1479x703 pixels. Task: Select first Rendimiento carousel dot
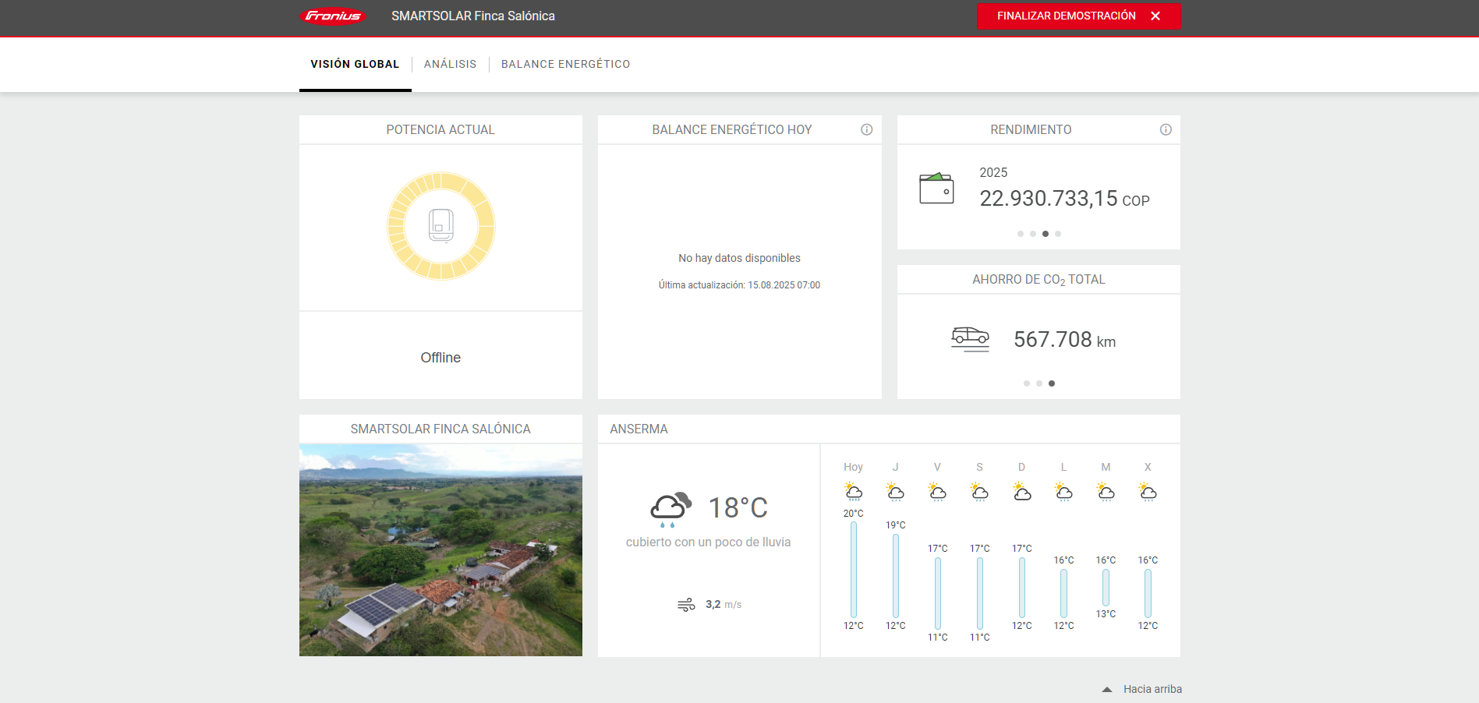(x=1021, y=234)
